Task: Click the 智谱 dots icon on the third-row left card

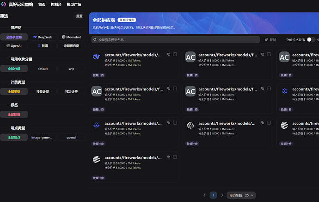Action: click(97, 126)
